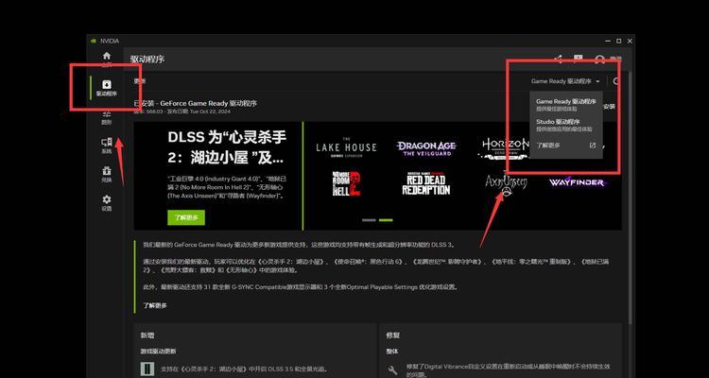
Task: Minimize the NVIDIA window
Action: [x=608, y=42]
